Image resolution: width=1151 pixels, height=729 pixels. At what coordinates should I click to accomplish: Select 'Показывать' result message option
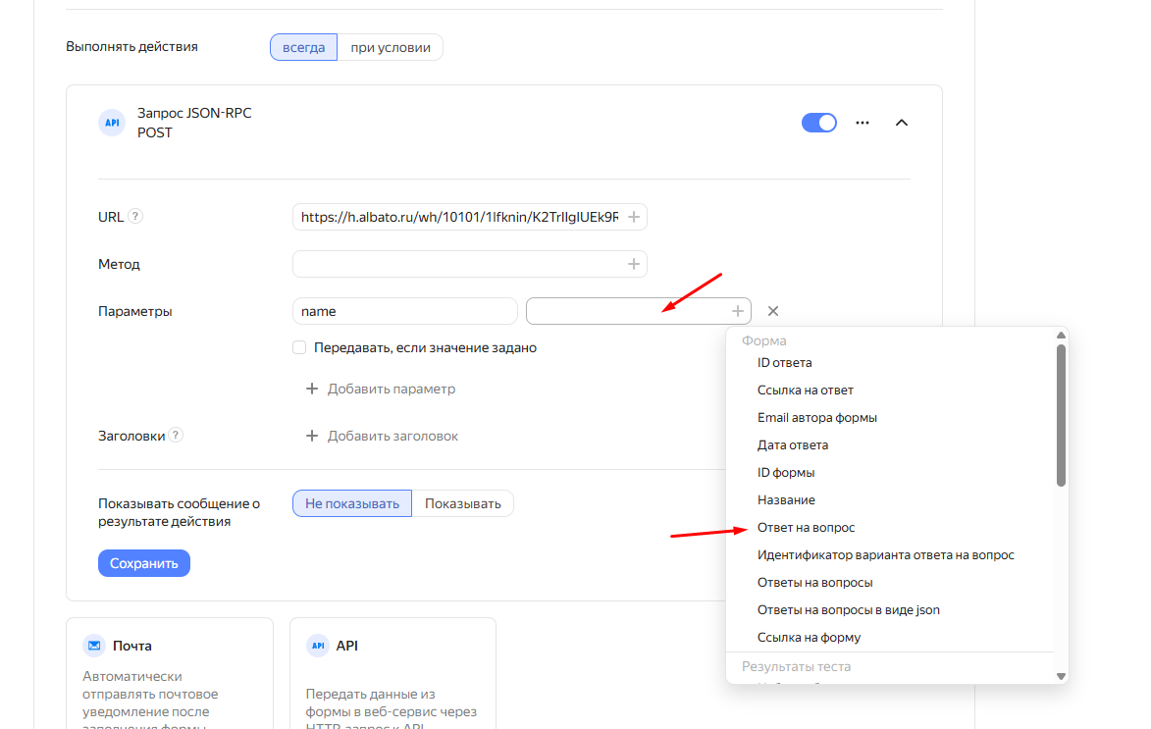click(462, 503)
